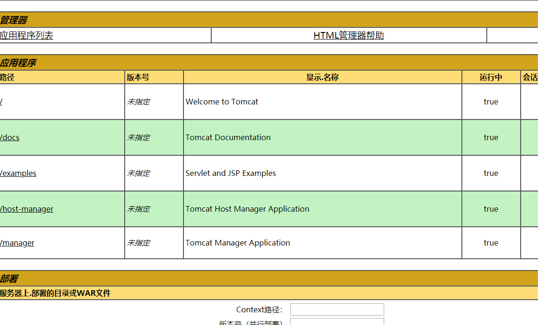Screen dimensions: 538x325
Task: Select Tomcat Manager Application cell
Action: (323, 243)
